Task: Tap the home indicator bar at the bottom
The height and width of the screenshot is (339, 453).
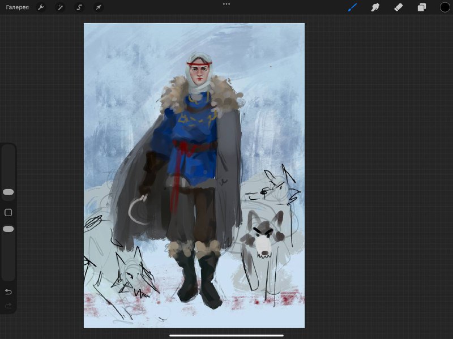Action: [x=226, y=336]
